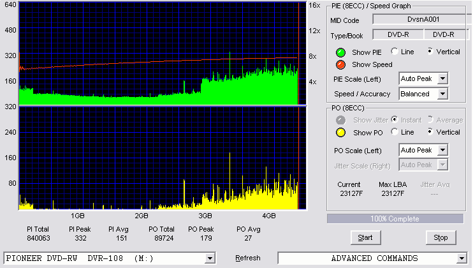This screenshot has width=473, height=268.
Task: Select Vertical mode for PIE graph
Action: click(x=430, y=51)
